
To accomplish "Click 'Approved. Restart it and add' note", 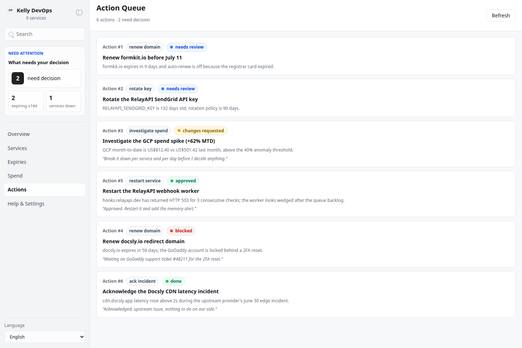I will click(149, 209).
